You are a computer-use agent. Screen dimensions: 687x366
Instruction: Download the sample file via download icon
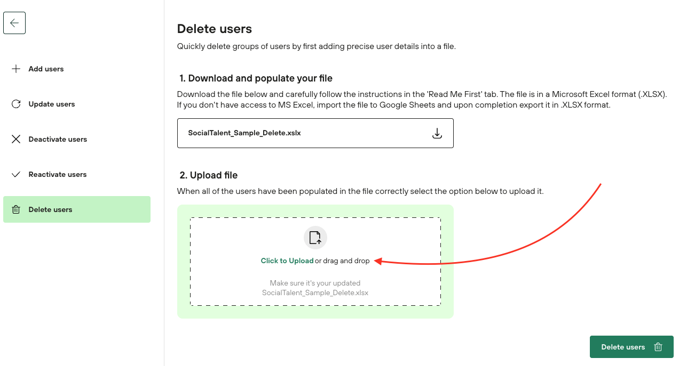click(437, 133)
